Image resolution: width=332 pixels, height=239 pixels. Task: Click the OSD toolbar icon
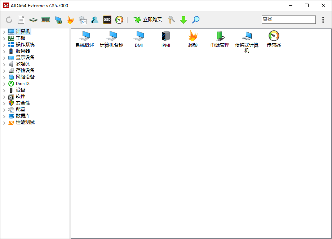tap(107, 20)
